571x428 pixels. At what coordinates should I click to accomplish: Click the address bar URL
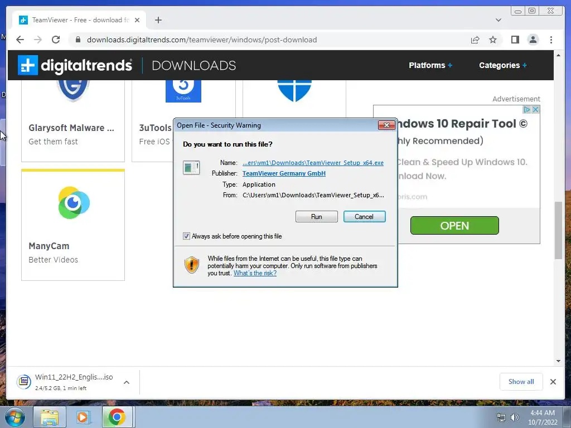click(x=202, y=40)
